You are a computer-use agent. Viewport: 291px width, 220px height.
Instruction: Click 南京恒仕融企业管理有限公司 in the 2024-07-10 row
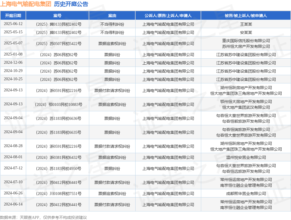pyautogui.click(x=246, y=185)
